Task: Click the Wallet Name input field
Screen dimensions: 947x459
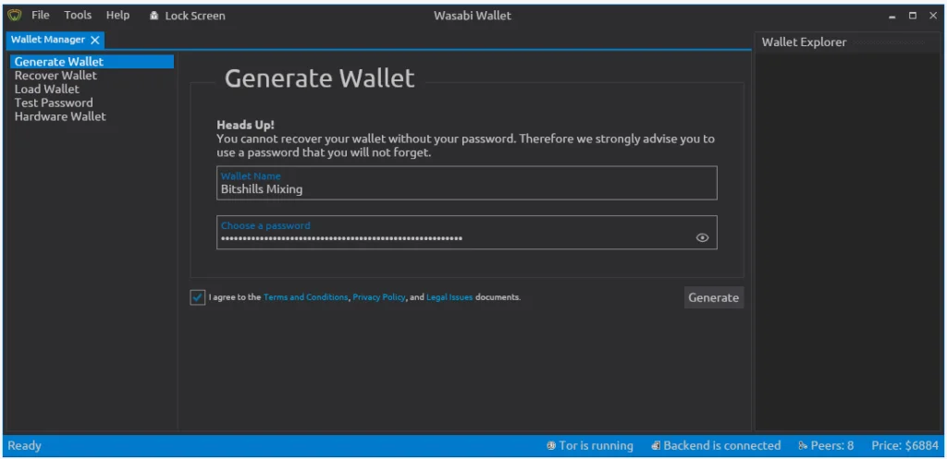Action: click(x=467, y=183)
